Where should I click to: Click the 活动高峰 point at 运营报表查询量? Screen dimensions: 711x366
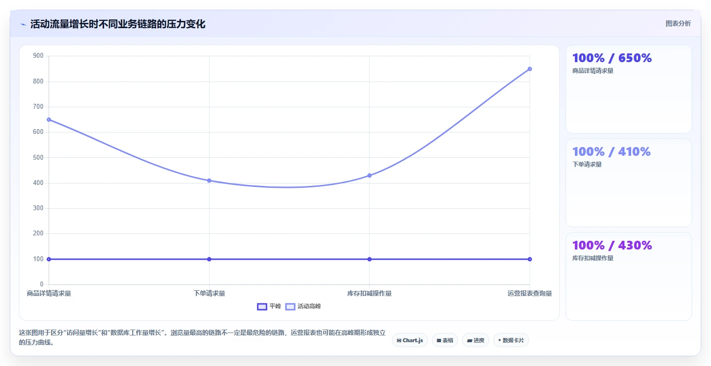pyautogui.click(x=530, y=69)
